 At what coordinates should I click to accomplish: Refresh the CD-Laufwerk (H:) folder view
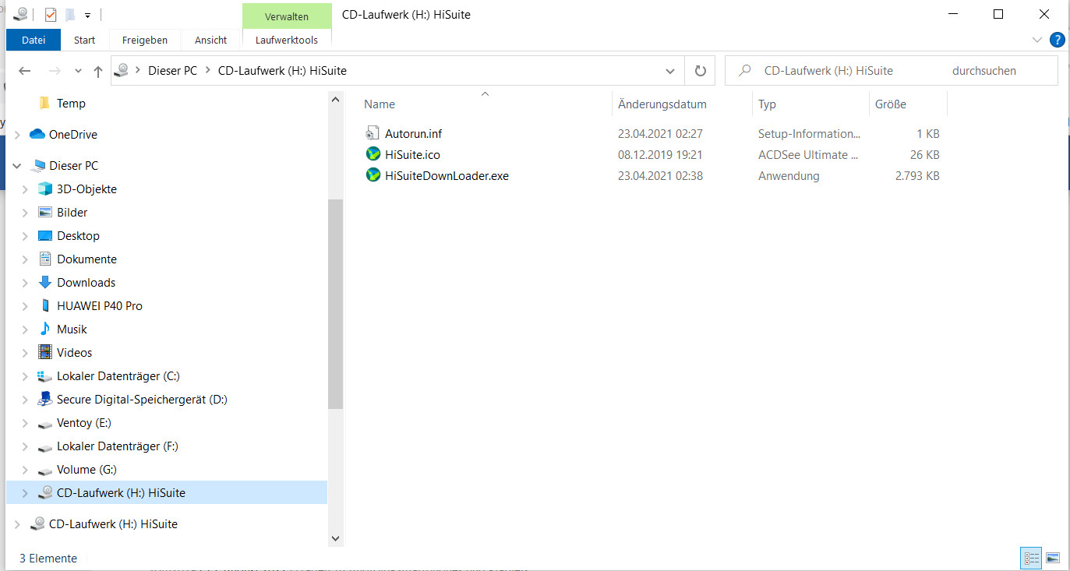pyautogui.click(x=700, y=71)
